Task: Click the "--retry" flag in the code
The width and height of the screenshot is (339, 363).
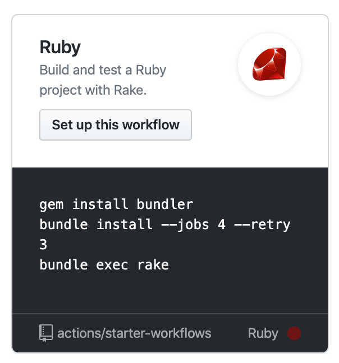Action: (263, 225)
